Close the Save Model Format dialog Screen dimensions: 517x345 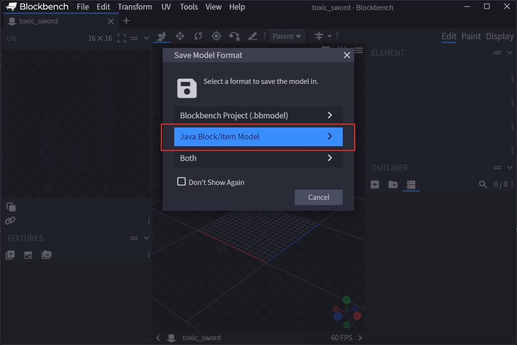coord(347,55)
